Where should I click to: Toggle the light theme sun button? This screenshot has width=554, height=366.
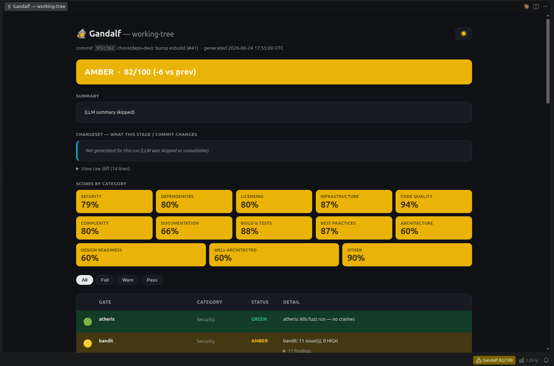click(x=463, y=34)
